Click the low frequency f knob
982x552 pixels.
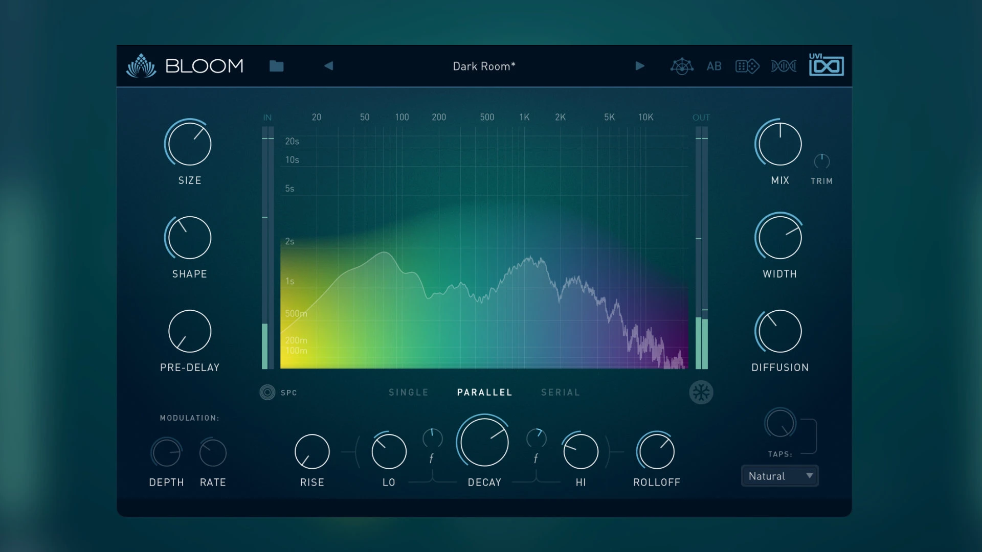pyautogui.click(x=432, y=438)
